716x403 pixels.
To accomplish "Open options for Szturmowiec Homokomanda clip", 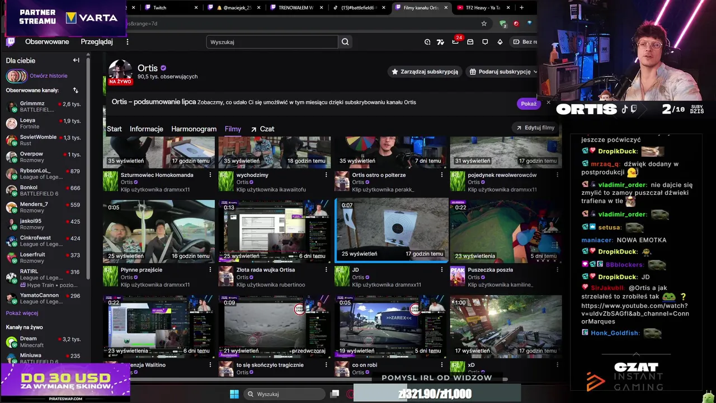I will click(210, 175).
